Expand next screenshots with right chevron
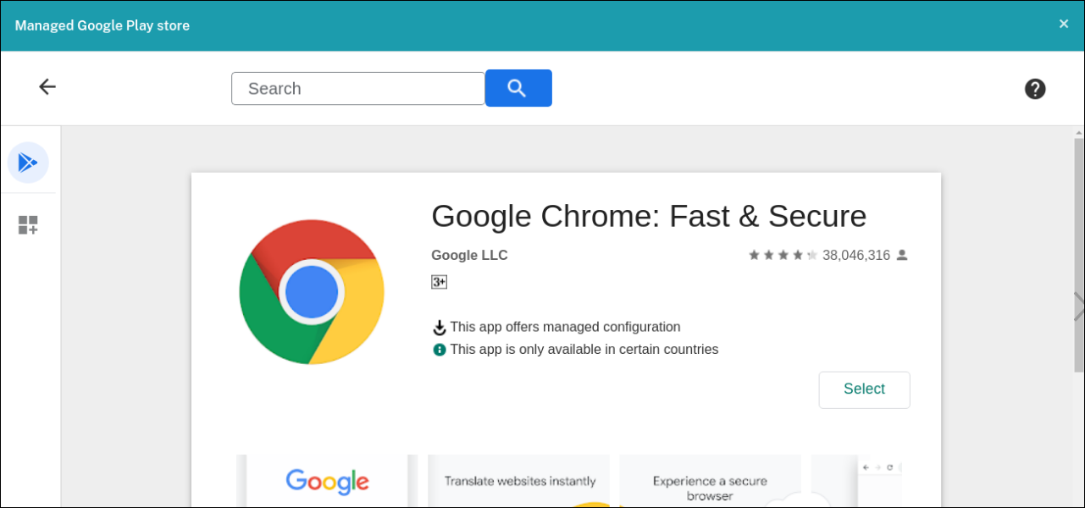Viewport: 1085px width, 508px height. point(1078,306)
